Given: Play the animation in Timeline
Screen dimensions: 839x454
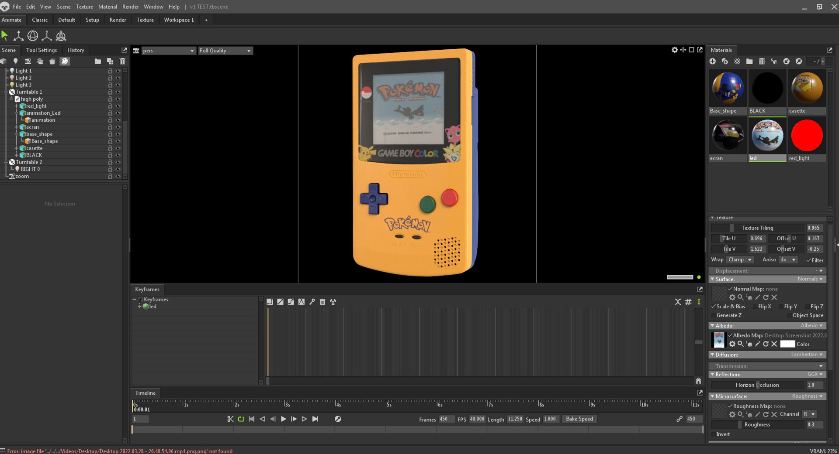Looking at the screenshot, I should [x=283, y=419].
